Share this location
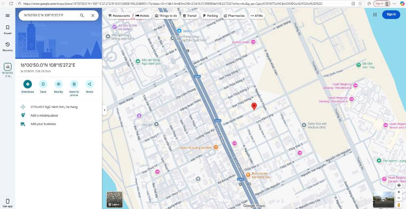The width and height of the screenshot is (406, 209). click(x=90, y=84)
